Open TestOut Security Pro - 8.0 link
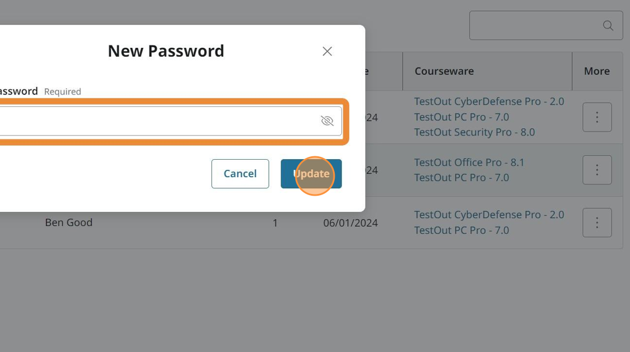 [474, 132]
